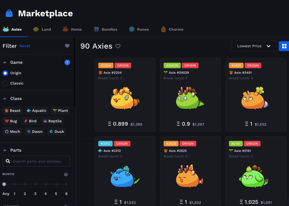Screen dimensions: 289x206
Task: Click the 0.9 ETH price on Axie #29029
Action: [x=183, y=124]
